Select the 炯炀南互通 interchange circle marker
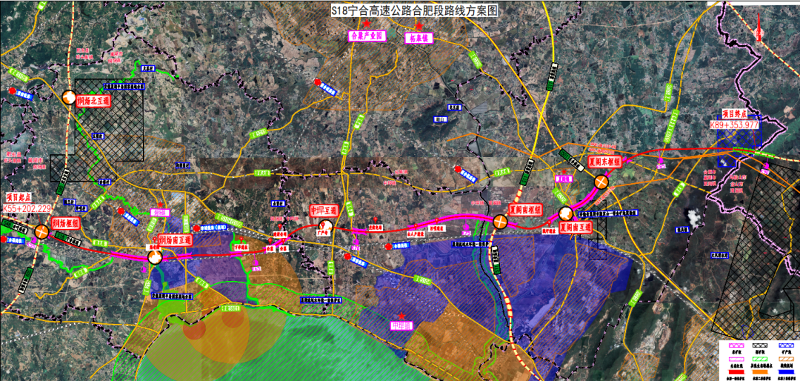 pos(155,256)
